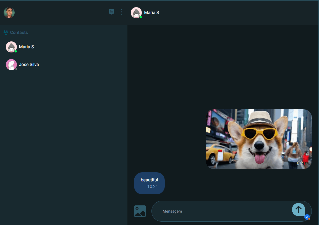This screenshot has width=319, height=225.
Task: Click the Maria S name in chat header
Action: (x=151, y=12)
